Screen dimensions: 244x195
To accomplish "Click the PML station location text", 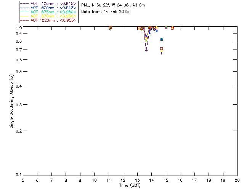I will point(113,5).
